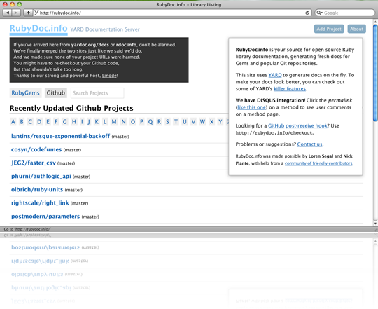378x309 pixels.
Task: Filter projects by letter B
Action: [22, 122]
